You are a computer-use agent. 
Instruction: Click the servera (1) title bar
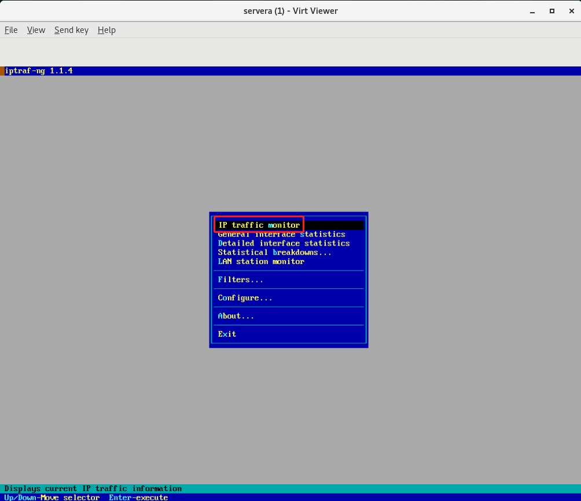tap(290, 11)
